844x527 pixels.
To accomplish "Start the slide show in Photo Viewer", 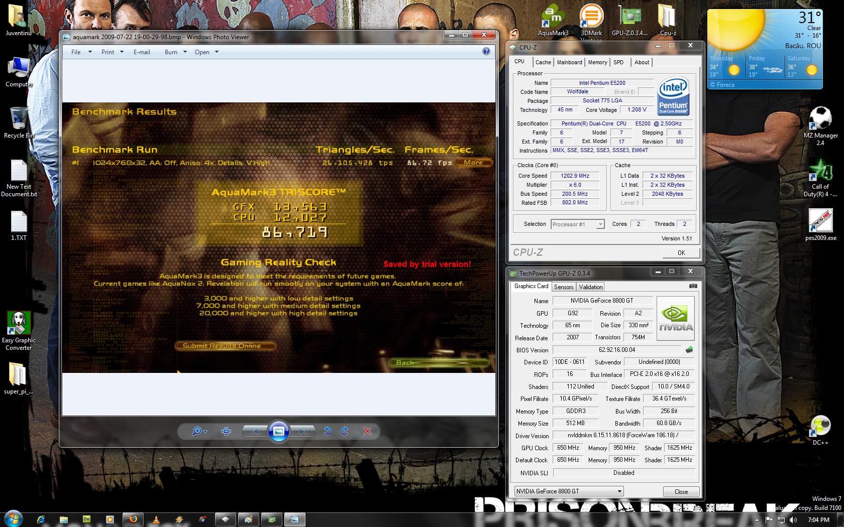I will pos(279,431).
